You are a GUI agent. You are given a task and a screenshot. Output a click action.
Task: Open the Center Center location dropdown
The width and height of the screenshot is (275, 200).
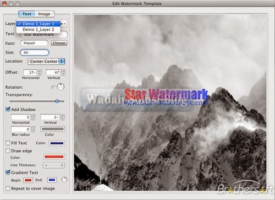[x=46, y=61]
